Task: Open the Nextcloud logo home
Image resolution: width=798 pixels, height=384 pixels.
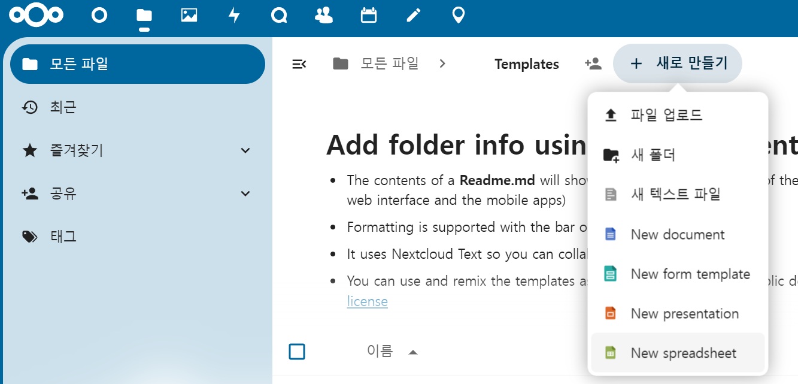Action: point(37,16)
